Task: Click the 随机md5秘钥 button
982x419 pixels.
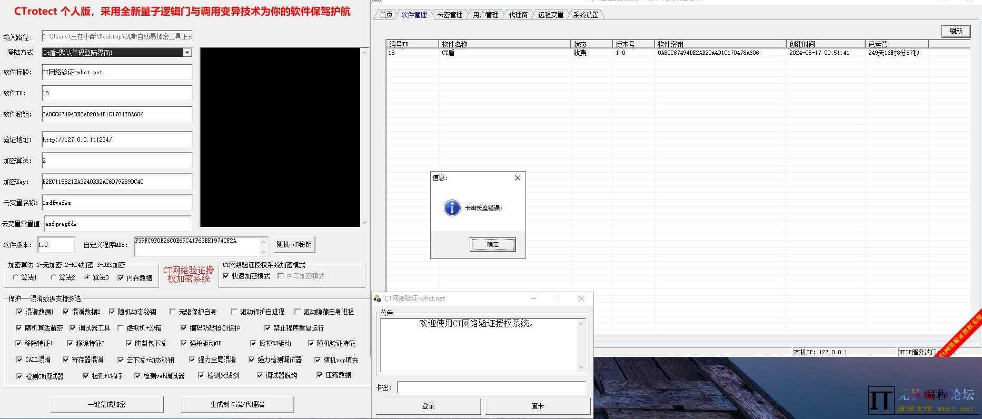Action: click(294, 244)
